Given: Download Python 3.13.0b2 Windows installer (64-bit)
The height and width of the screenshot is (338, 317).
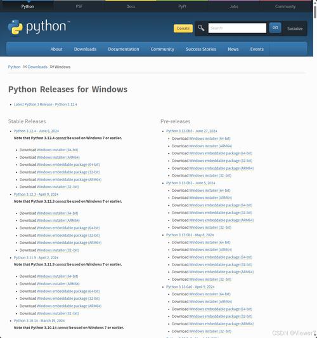Looking at the screenshot, I should 210,191.
